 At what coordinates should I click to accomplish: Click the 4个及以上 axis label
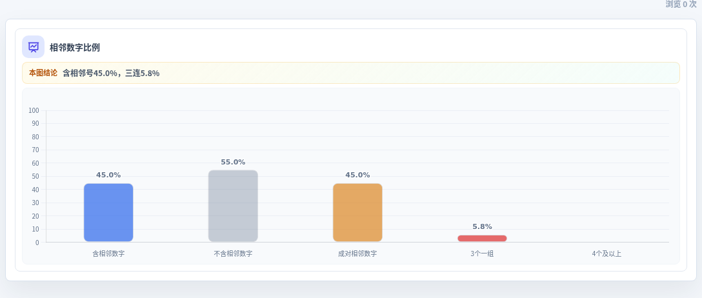coord(607,253)
